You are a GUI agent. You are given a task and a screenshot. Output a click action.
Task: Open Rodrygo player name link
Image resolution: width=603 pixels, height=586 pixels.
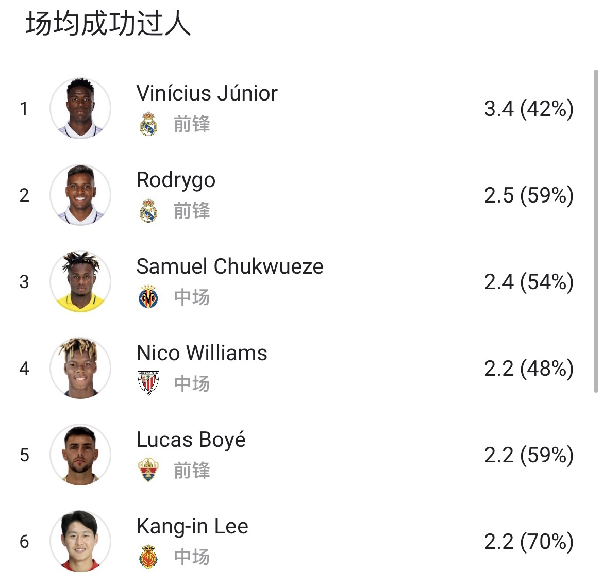176,180
